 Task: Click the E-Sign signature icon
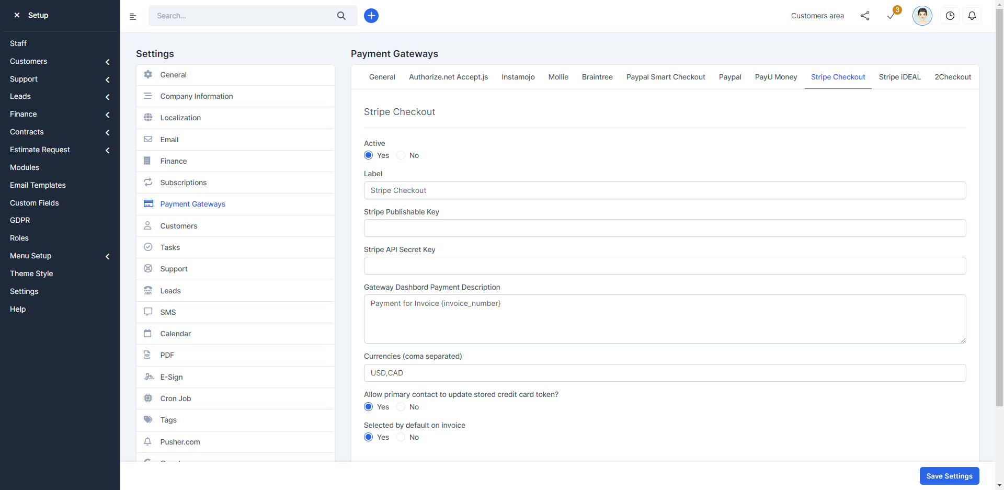[x=149, y=377]
